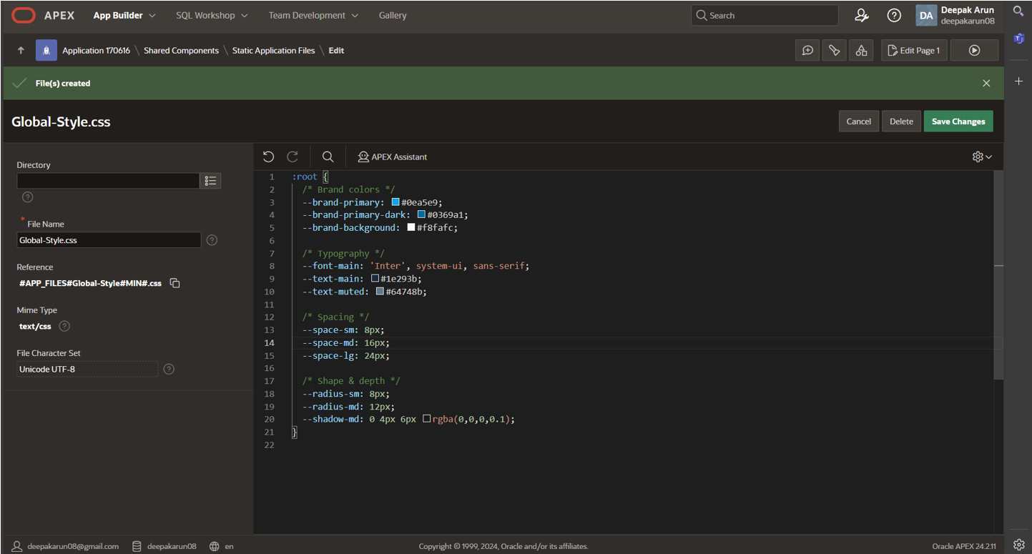Open the Team Development menu
This screenshot has height=554, width=1032.
(x=313, y=15)
